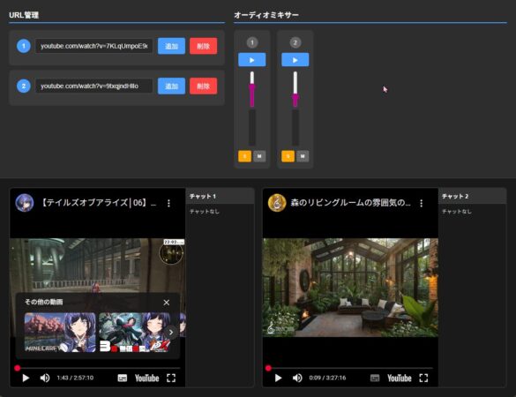516x397 pixels.
Task: Click the オーディオミキサー section heading
Action: pos(266,15)
